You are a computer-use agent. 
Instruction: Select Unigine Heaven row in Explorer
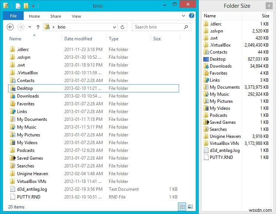click(94, 174)
